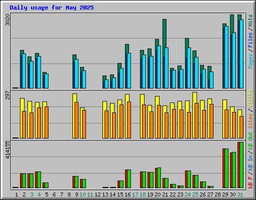This screenshot has width=256, height=200.
Task: Click the day 16 cyan pages bar
Action: 129,70
